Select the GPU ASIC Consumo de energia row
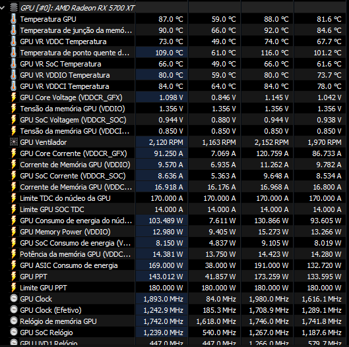 pos(177,265)
